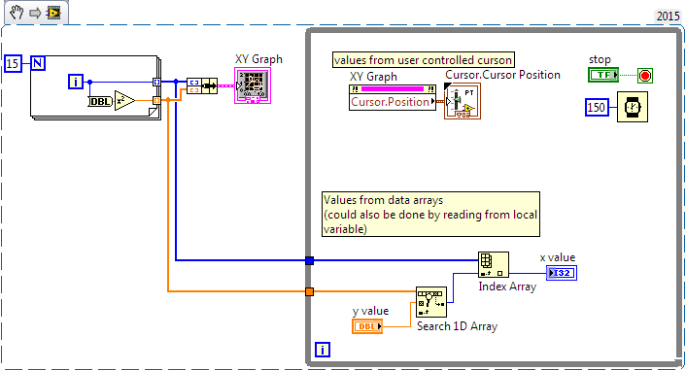Click the XY Graph property node header

pos(393,89)
